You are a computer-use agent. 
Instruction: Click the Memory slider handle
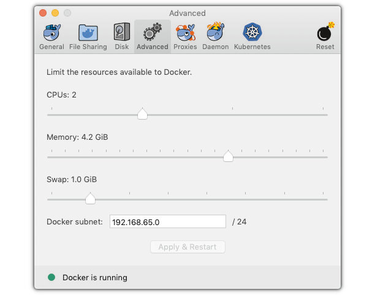point(228,156)
